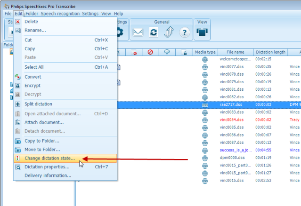Click the Split dictation icon
Viewport: 301px width, 206px height.
coord(17,104)
